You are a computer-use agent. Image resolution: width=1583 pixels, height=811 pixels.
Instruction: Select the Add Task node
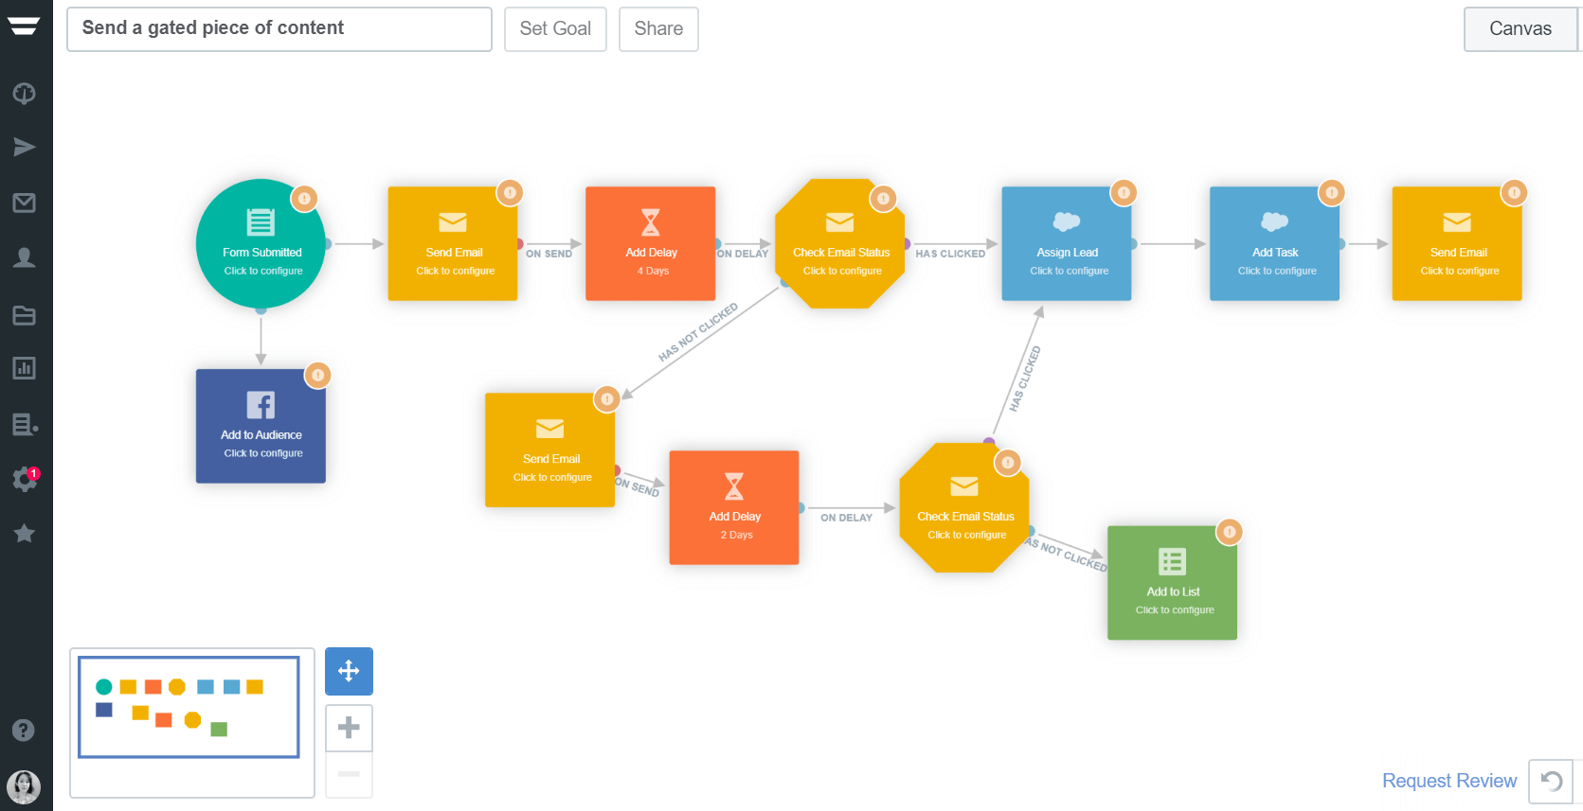[1274, 244]
